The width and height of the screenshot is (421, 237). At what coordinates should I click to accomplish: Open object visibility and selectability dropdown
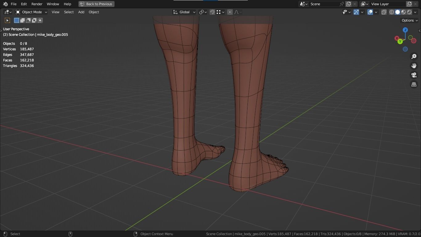coord(347,12)
